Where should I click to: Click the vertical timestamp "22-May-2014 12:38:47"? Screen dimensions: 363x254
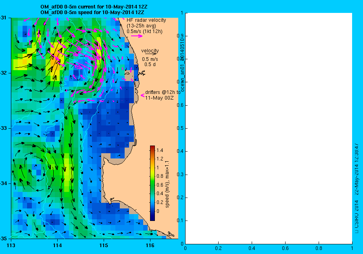click(x=357, y=169)
